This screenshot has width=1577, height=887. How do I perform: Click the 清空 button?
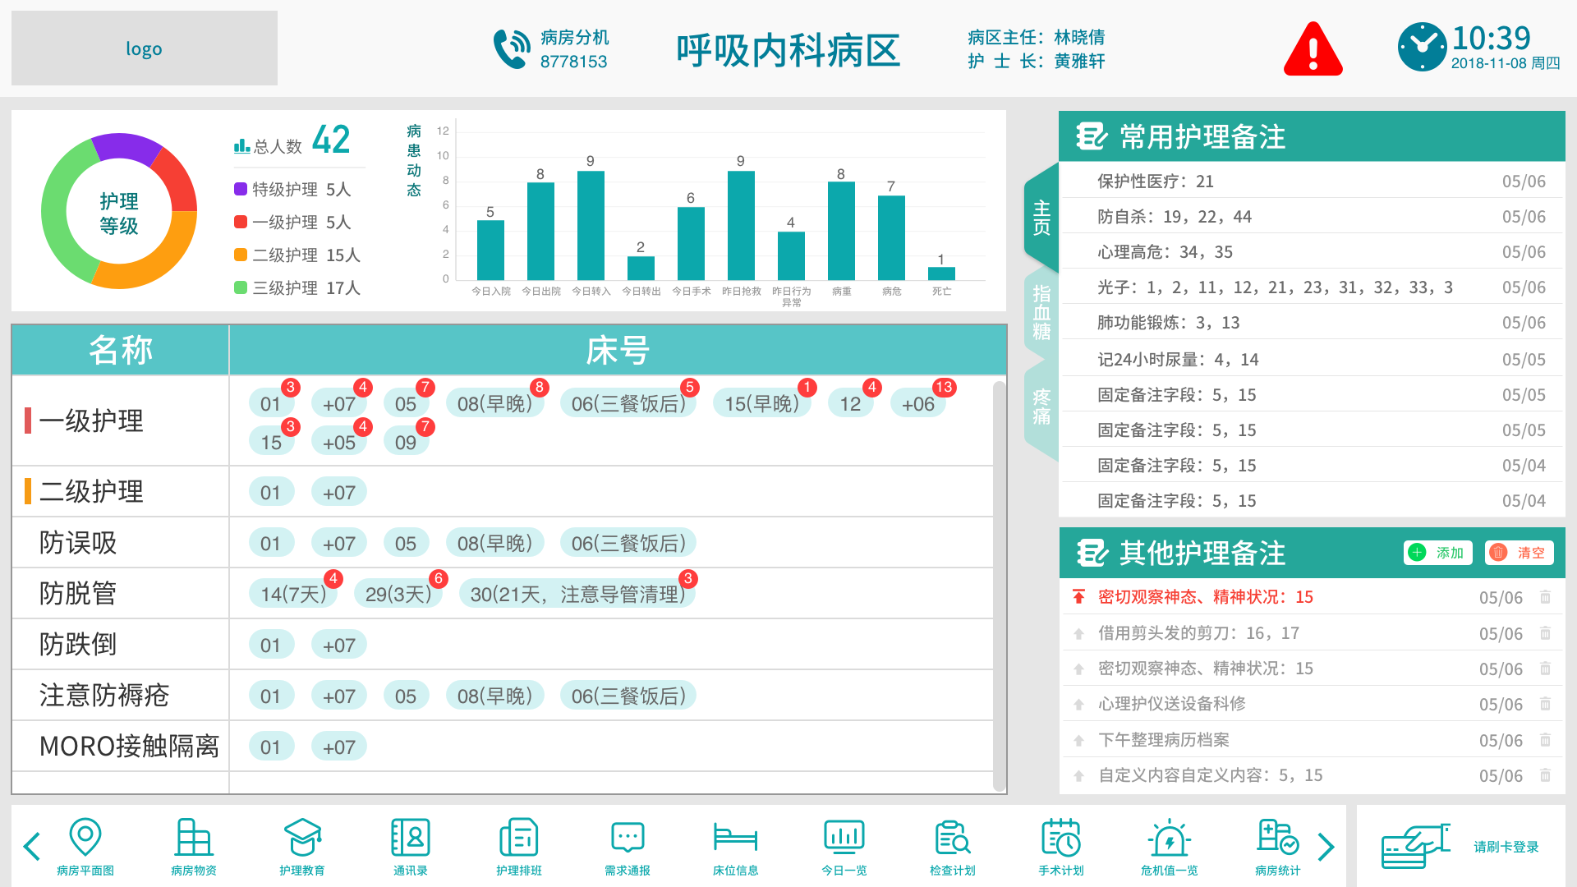1519,553
